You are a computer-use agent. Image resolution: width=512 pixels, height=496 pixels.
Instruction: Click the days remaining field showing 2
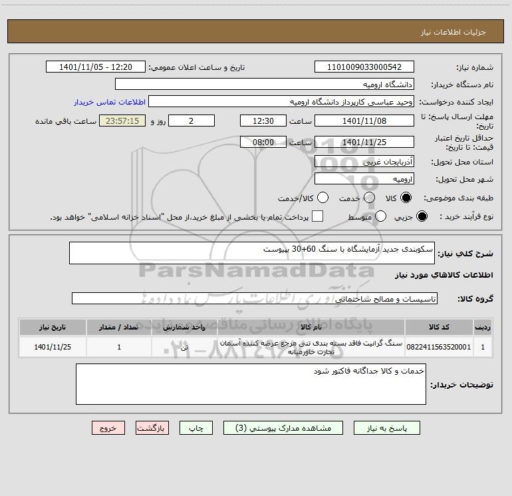tap(192, 121)
